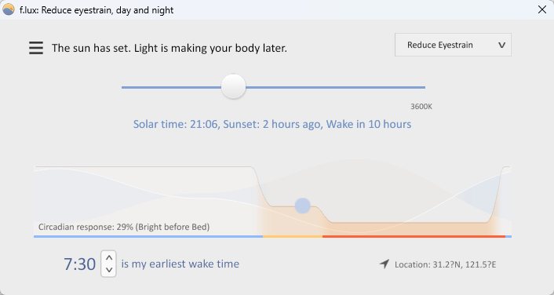Click the Circadian response 29% label
Viewport: 554px width, 295px height.
(124, 227)
